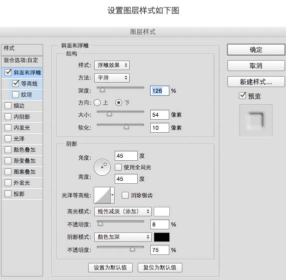Enable the 光泽 checkbox
Screen dimensions: 286x280
(x=8, y=139)
